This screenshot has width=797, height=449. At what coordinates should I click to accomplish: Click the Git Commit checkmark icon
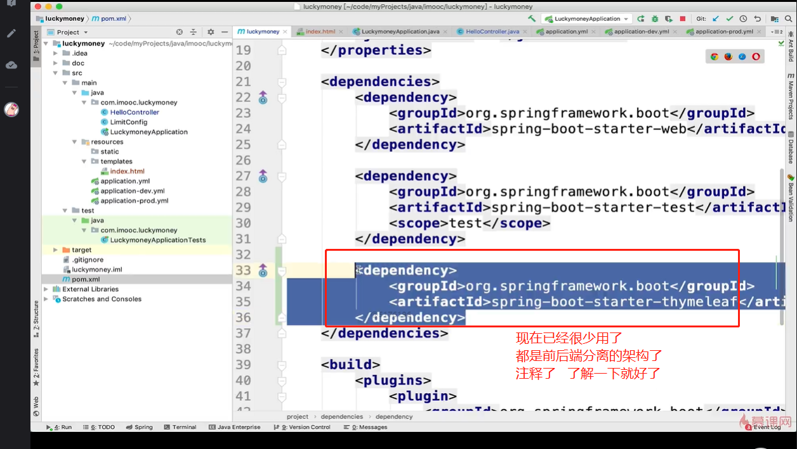point(730,19)
